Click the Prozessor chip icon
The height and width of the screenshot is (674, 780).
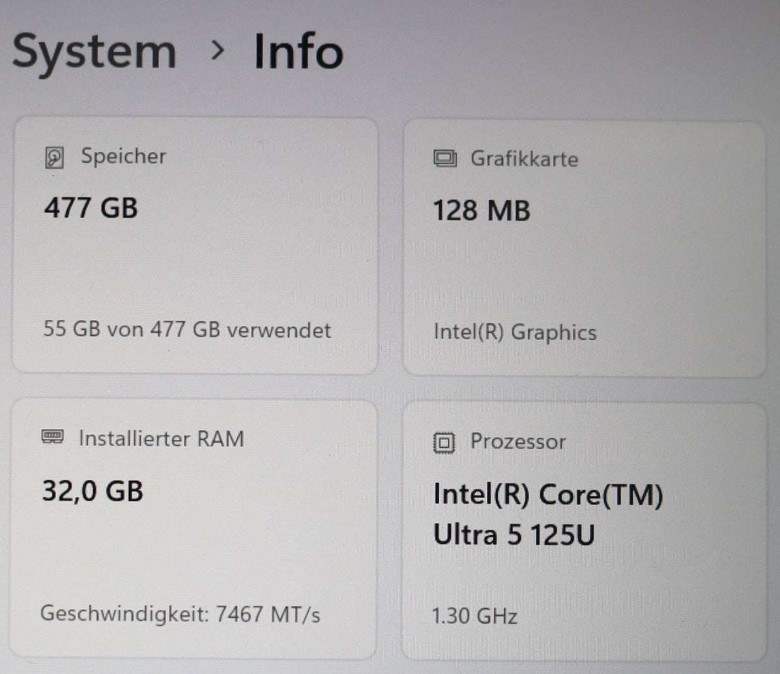(444, 443)
